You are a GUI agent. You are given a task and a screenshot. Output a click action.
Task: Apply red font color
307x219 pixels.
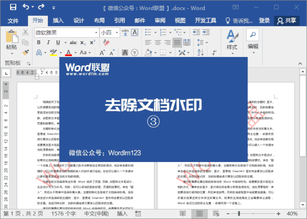coord(68,52)
